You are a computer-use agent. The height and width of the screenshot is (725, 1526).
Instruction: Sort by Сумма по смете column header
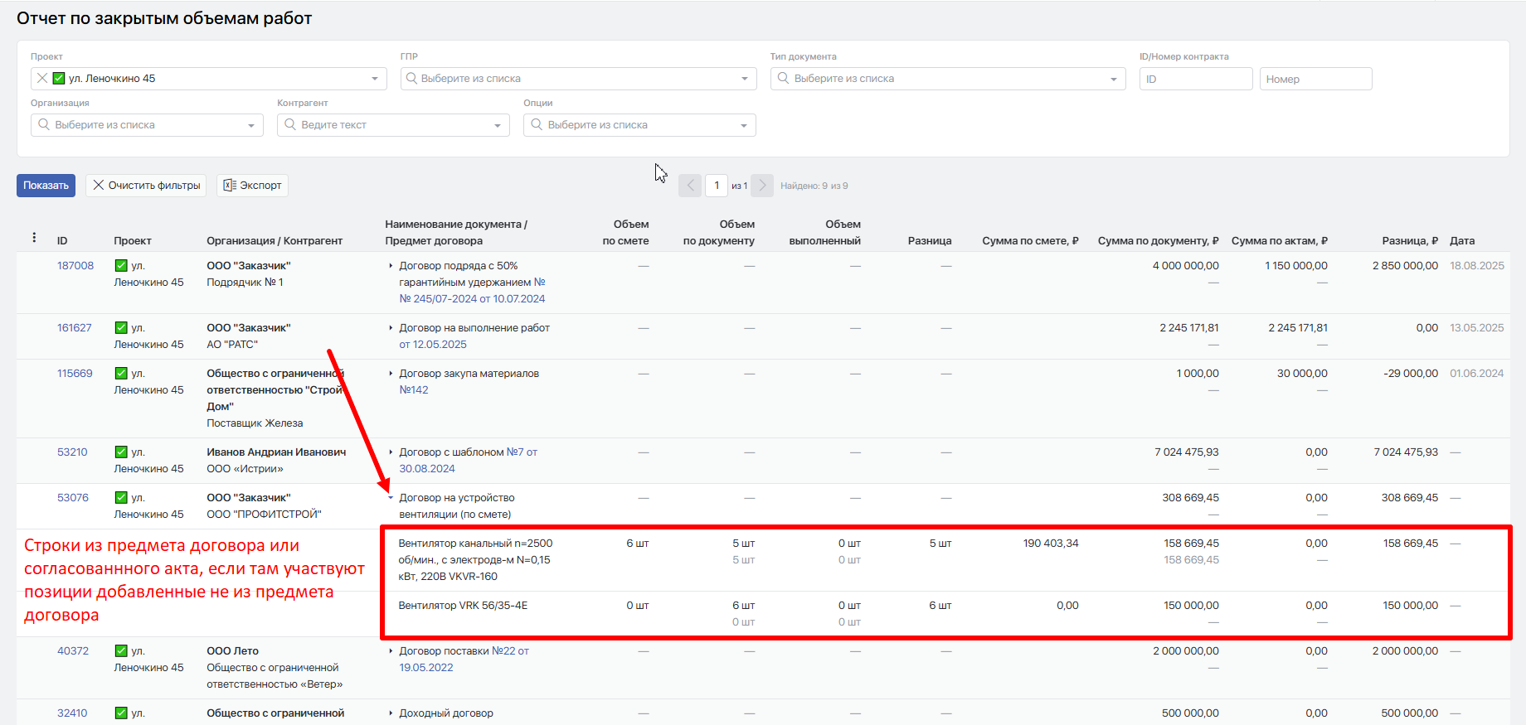point(1030,240)
